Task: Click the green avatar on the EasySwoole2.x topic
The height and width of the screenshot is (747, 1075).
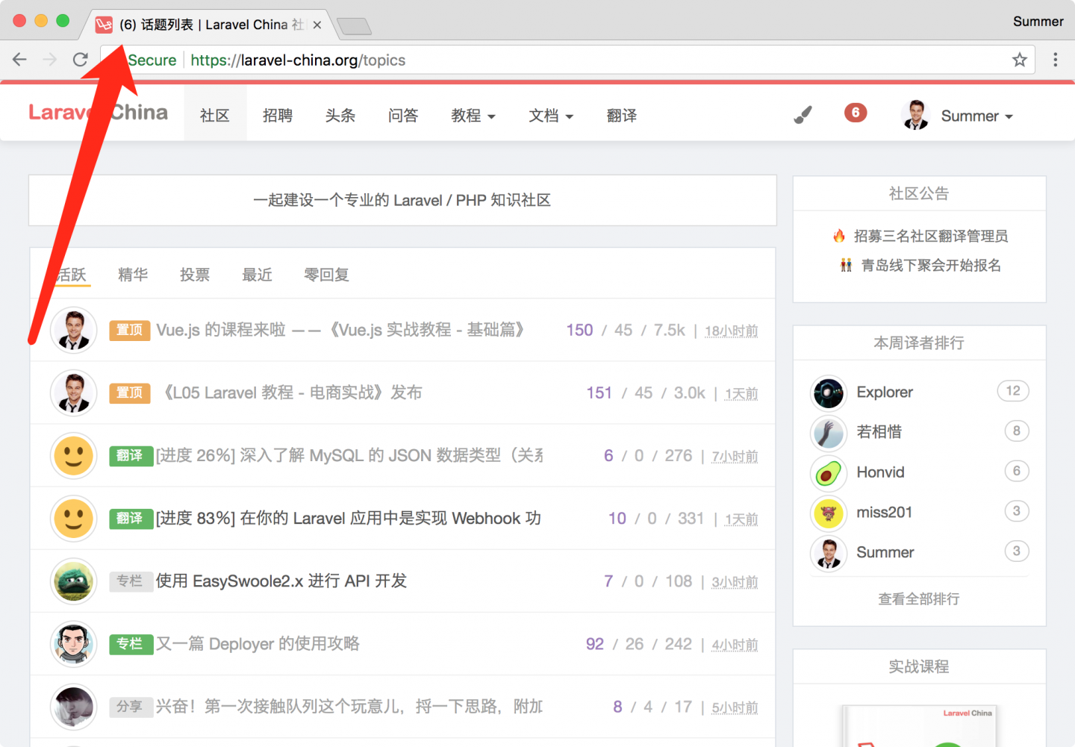Action: click(x=74, y=581)
